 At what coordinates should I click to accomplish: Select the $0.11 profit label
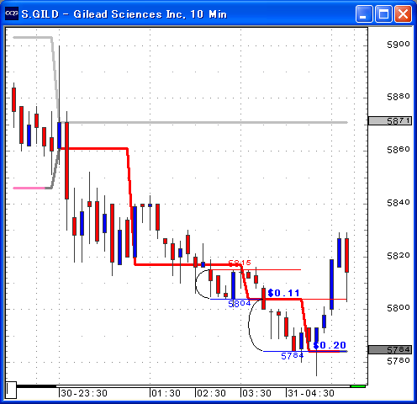click(283, 293)
